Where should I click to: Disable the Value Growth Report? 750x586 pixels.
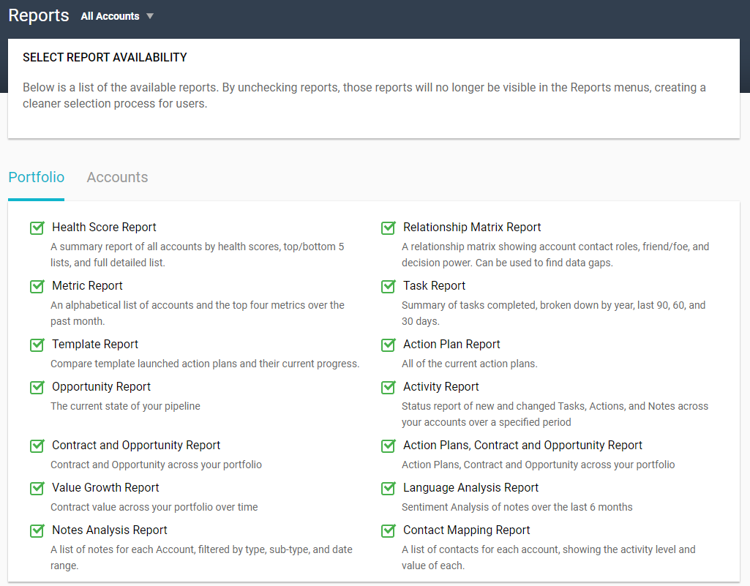pyautogui.click(x=37, y=488)
